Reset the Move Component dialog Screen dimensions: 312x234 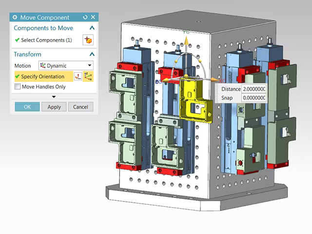[85, 18]
